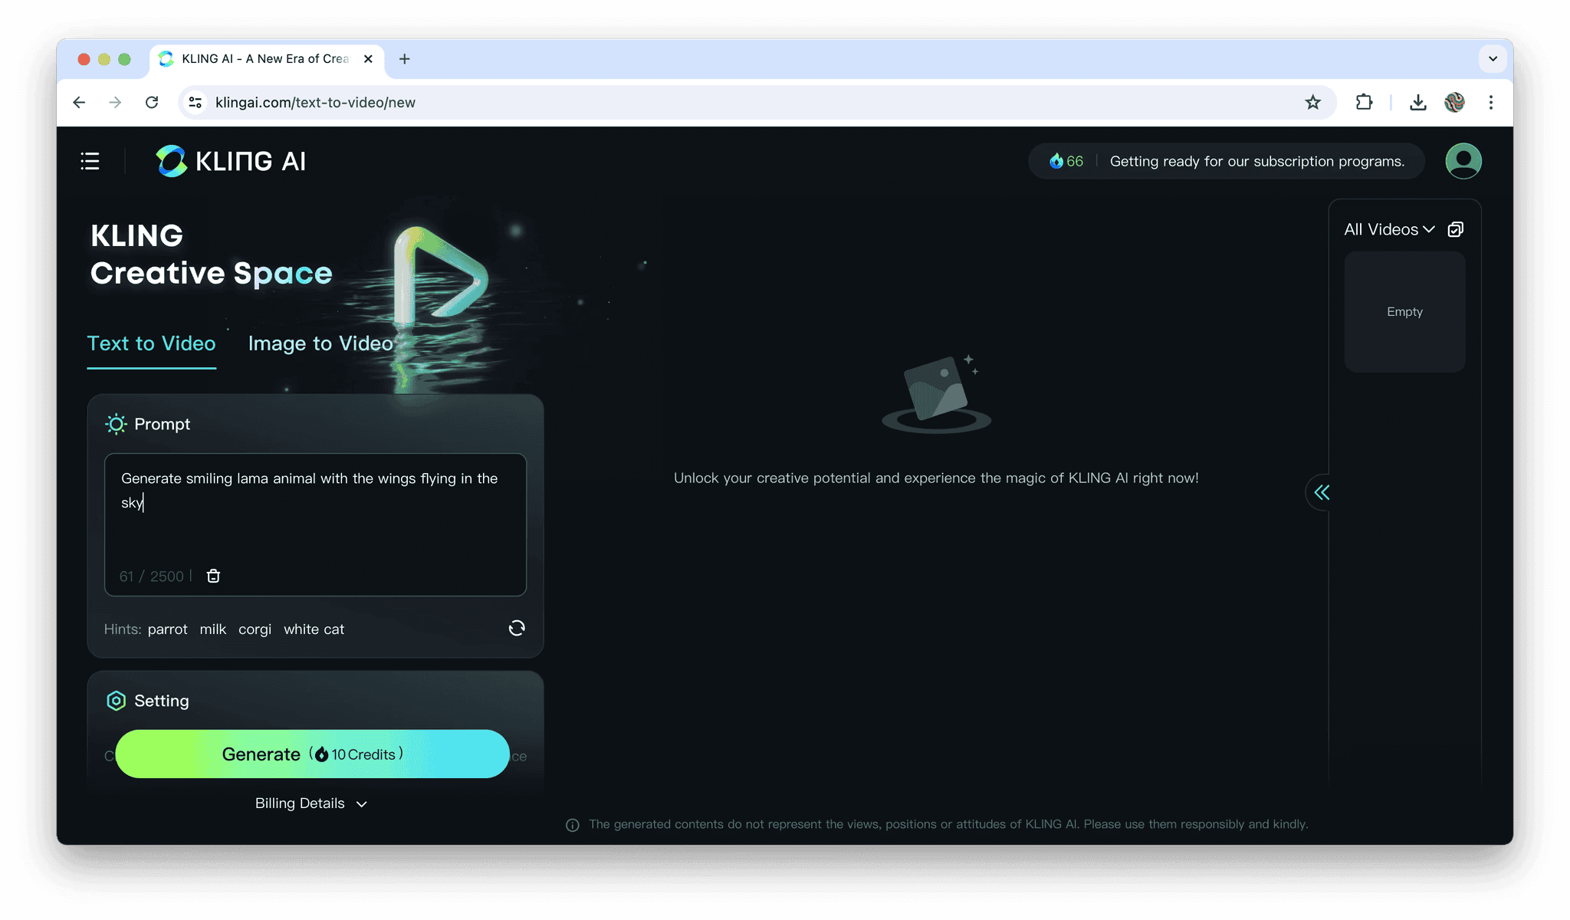Viewport: 1570px width, 920px height.
Task: Click the Generate 10 Credits button
Action: 312,754
